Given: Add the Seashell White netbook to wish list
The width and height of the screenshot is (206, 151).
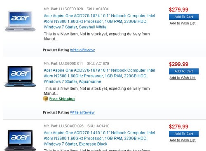Looking at the screenshot, I should click(183, 23).
